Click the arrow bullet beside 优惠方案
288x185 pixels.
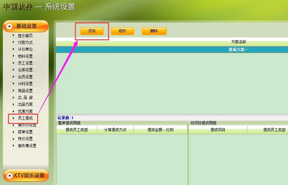coord(14,111)
